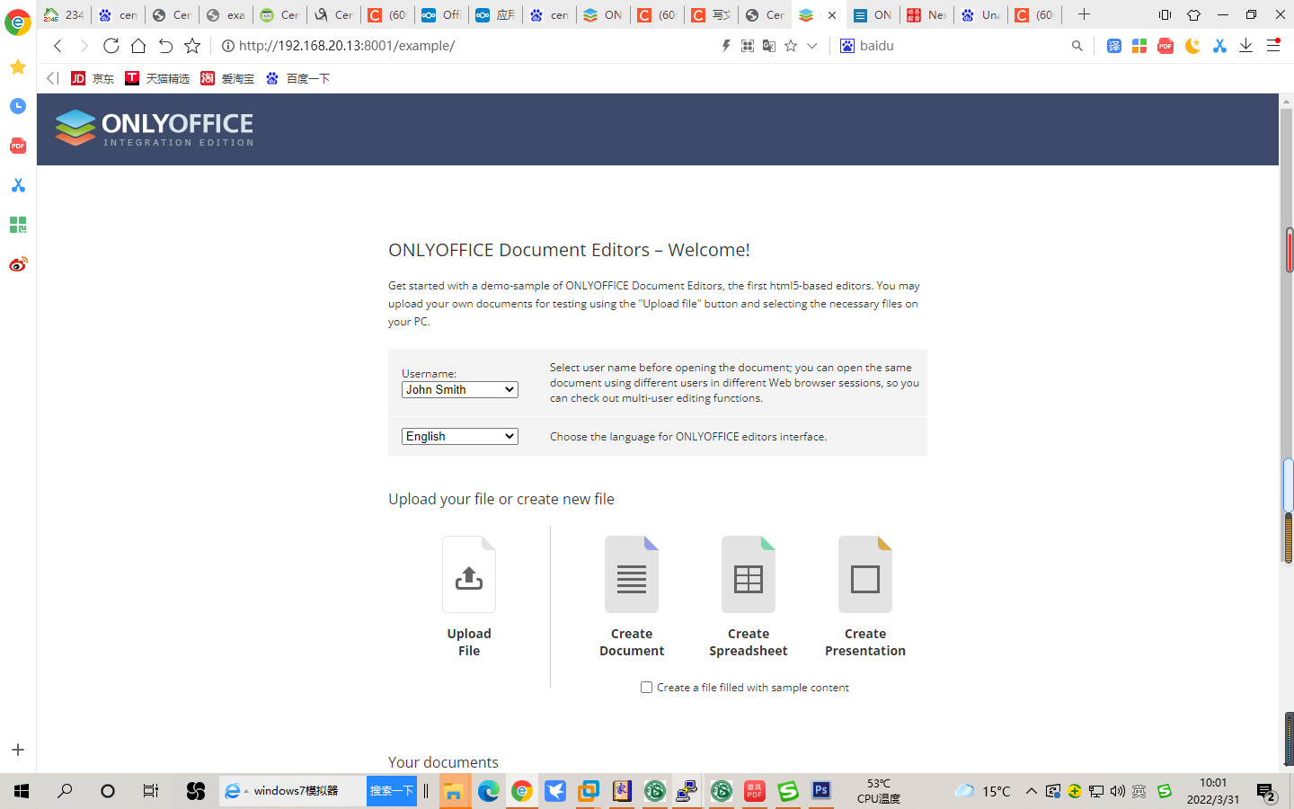
Task: Open the blue translate extension icon
Action: [x=1114, y=46]
